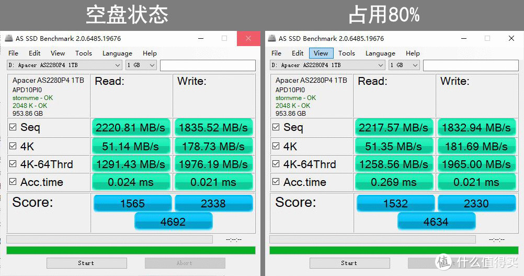Image resolution: width=524 pixels, height=276 pixels.
Task: Click the grey progress bar in left window
Action: 110,239
